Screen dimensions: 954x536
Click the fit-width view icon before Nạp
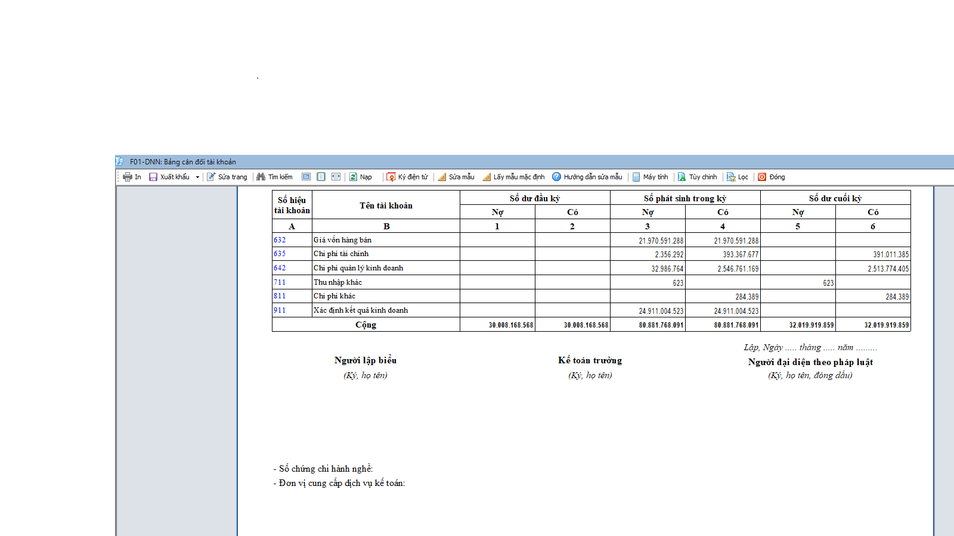[x=336, y=177]
